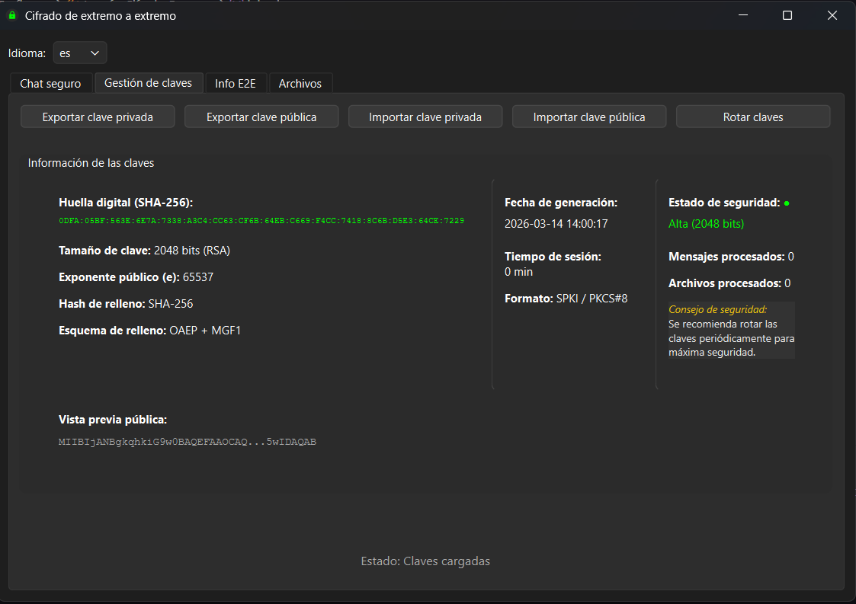
Task: Click Rotar claves to rotate keys
Action: (x=752, y=116)
